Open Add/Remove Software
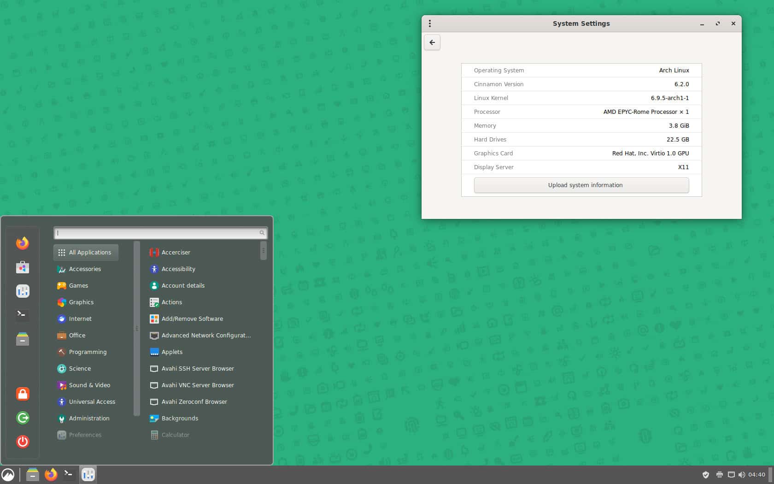This screenshot has width=774, height=484. click(192, 319)
